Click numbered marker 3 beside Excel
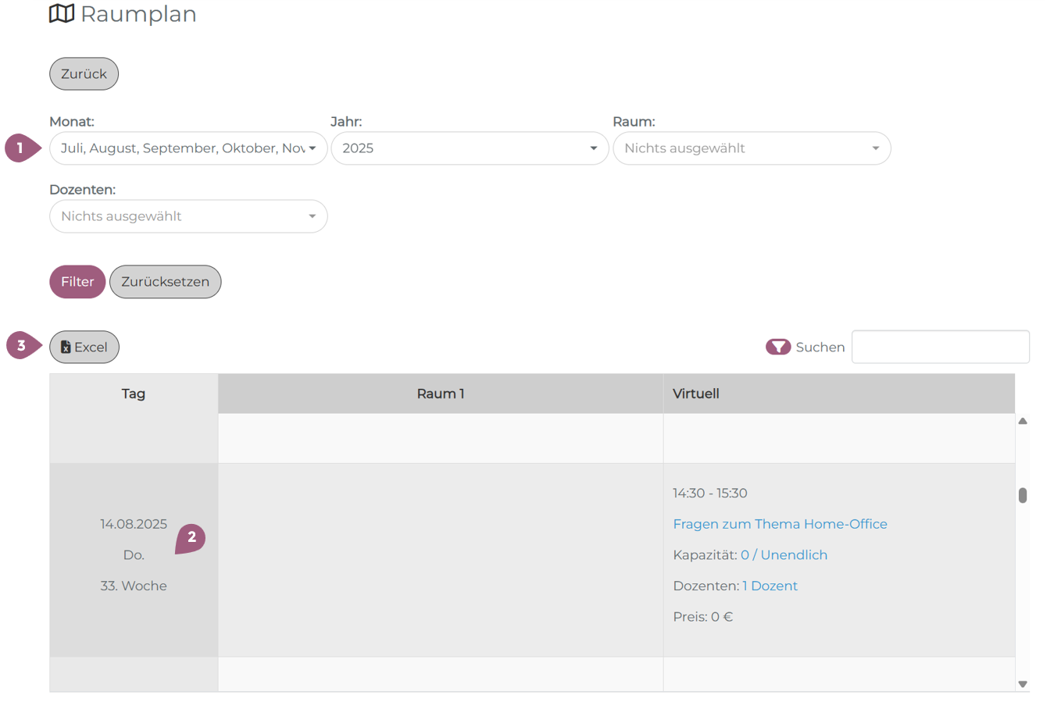This screenshot has width=1061, height=702. tap(22, 345)
